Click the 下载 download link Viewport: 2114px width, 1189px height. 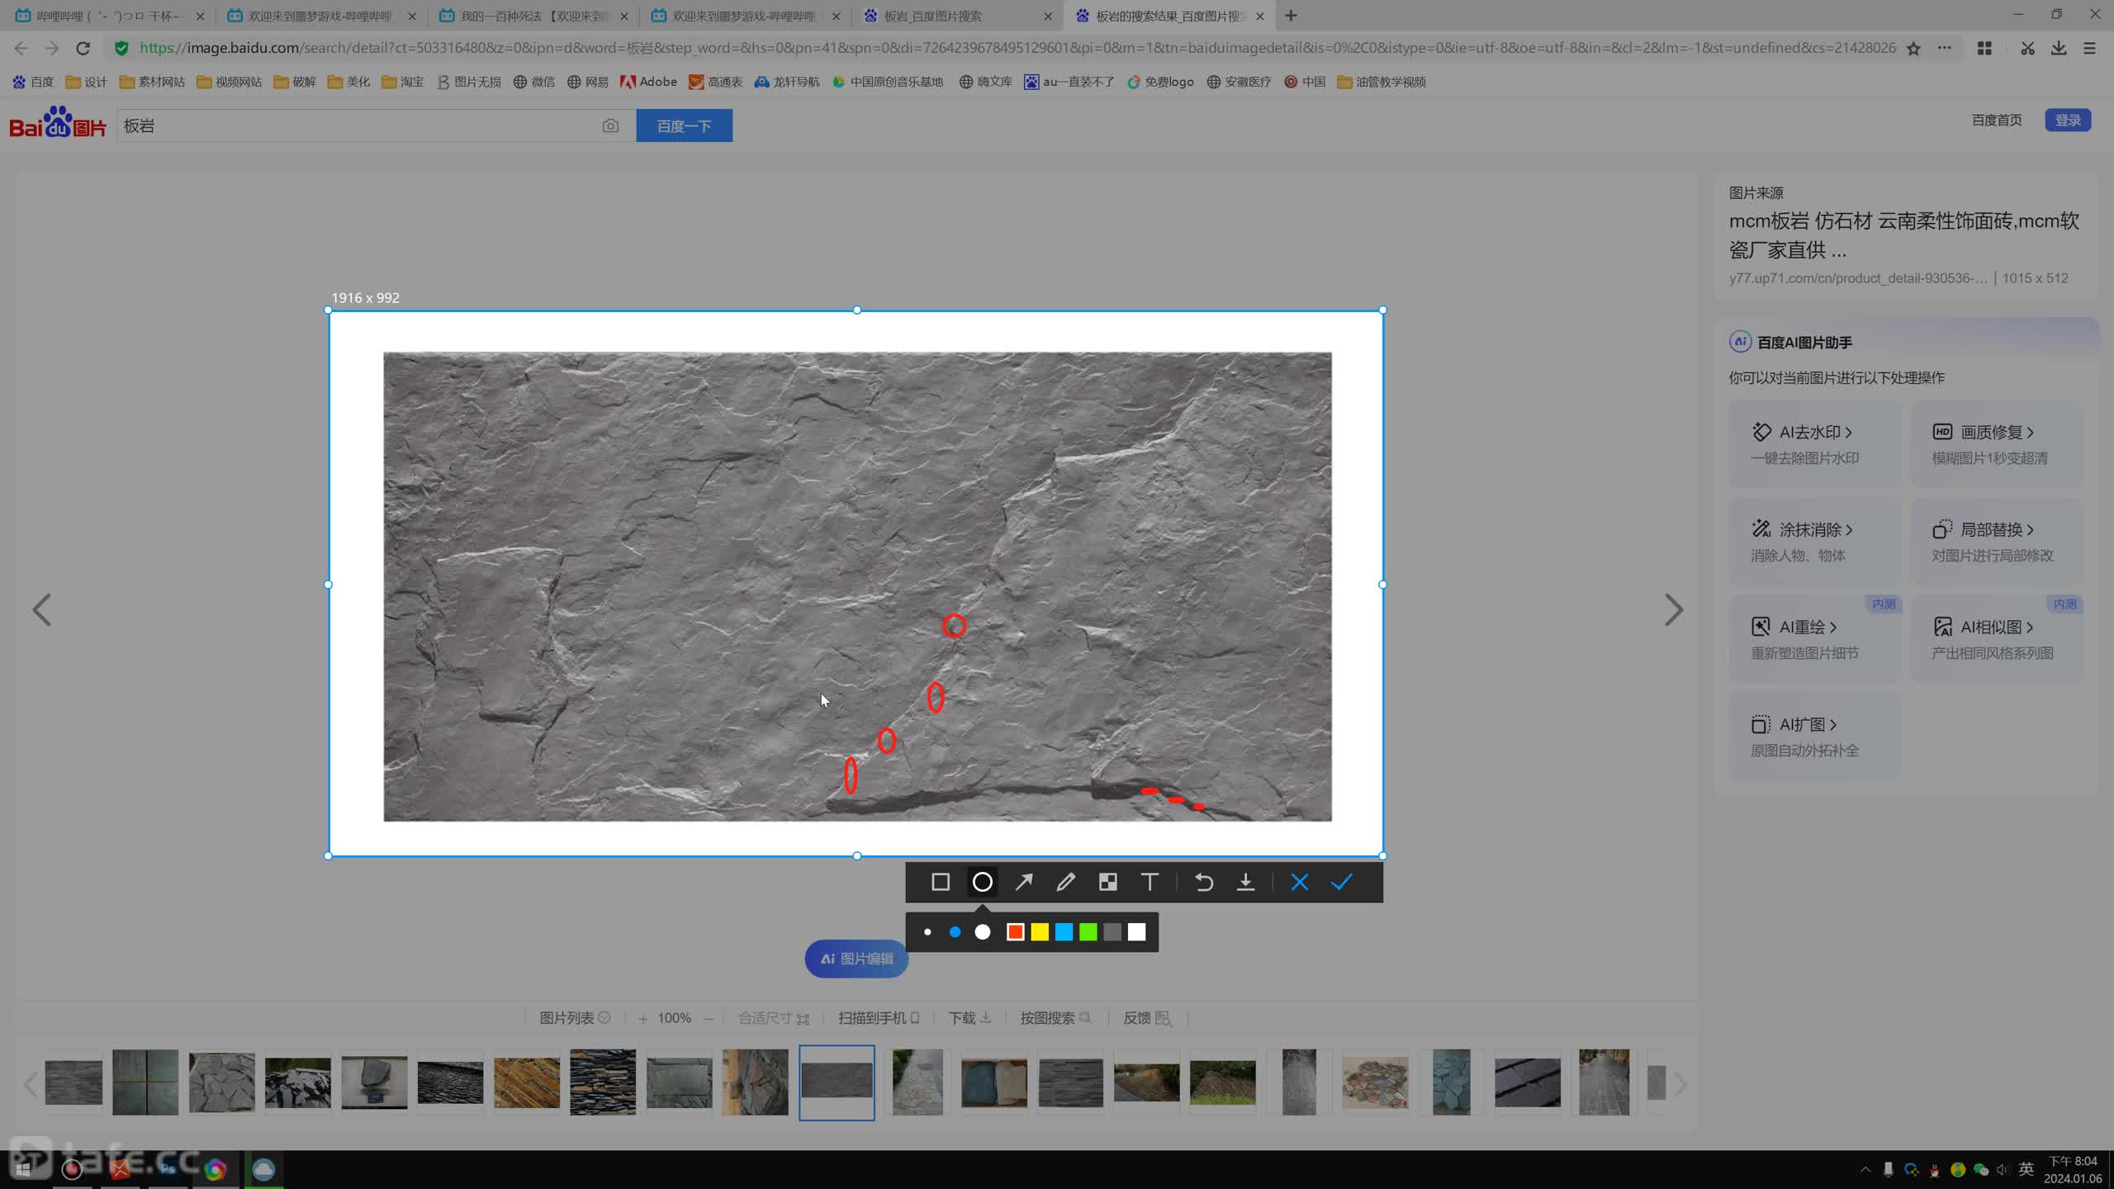coord(969,1018)
